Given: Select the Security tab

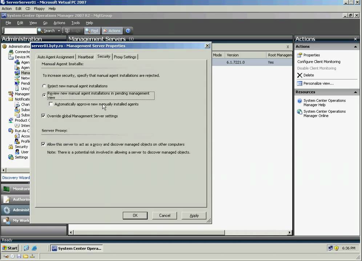Looking at the screenshot, I should [x=104, y=57].
